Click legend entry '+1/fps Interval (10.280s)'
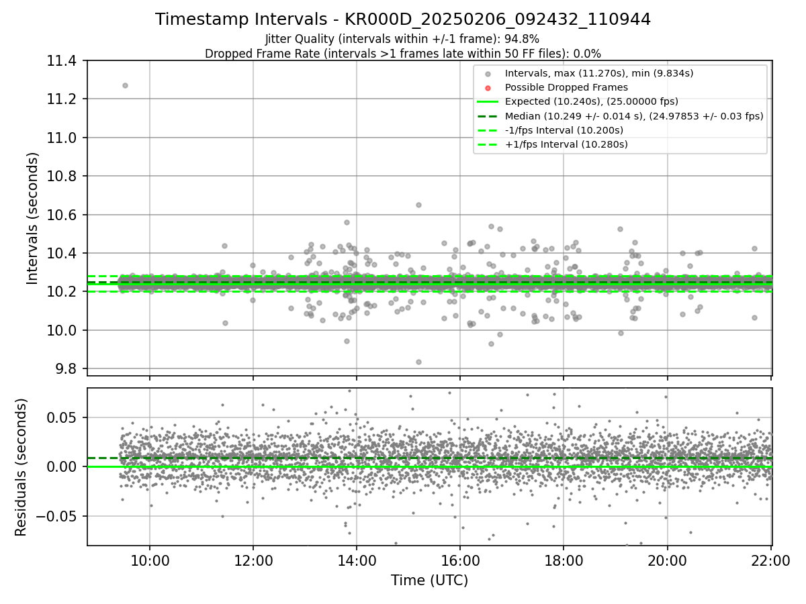 point(566,144)
